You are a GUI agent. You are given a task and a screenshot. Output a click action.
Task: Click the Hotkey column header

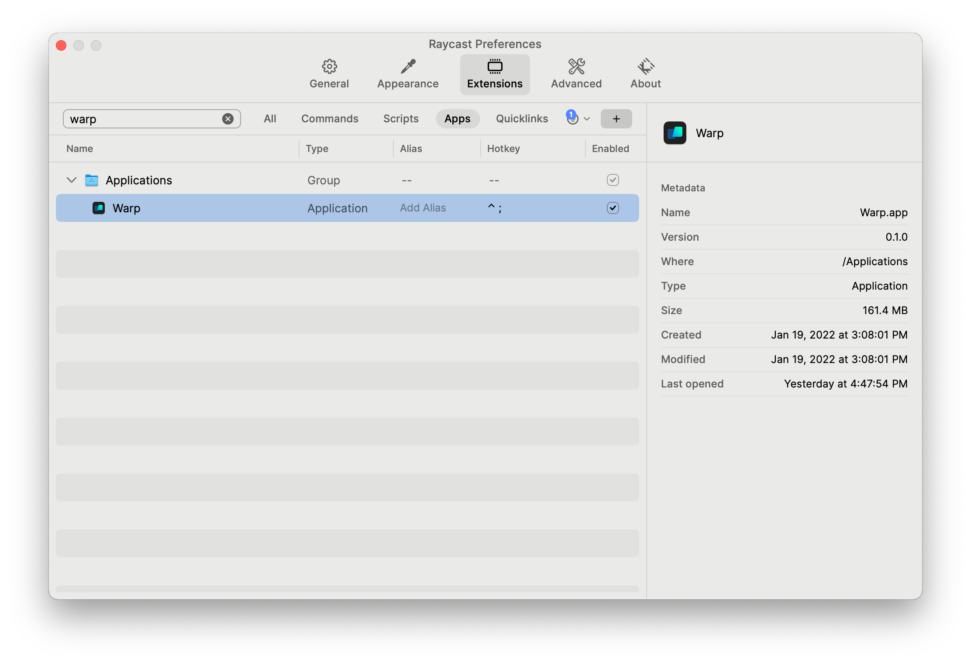503,149
